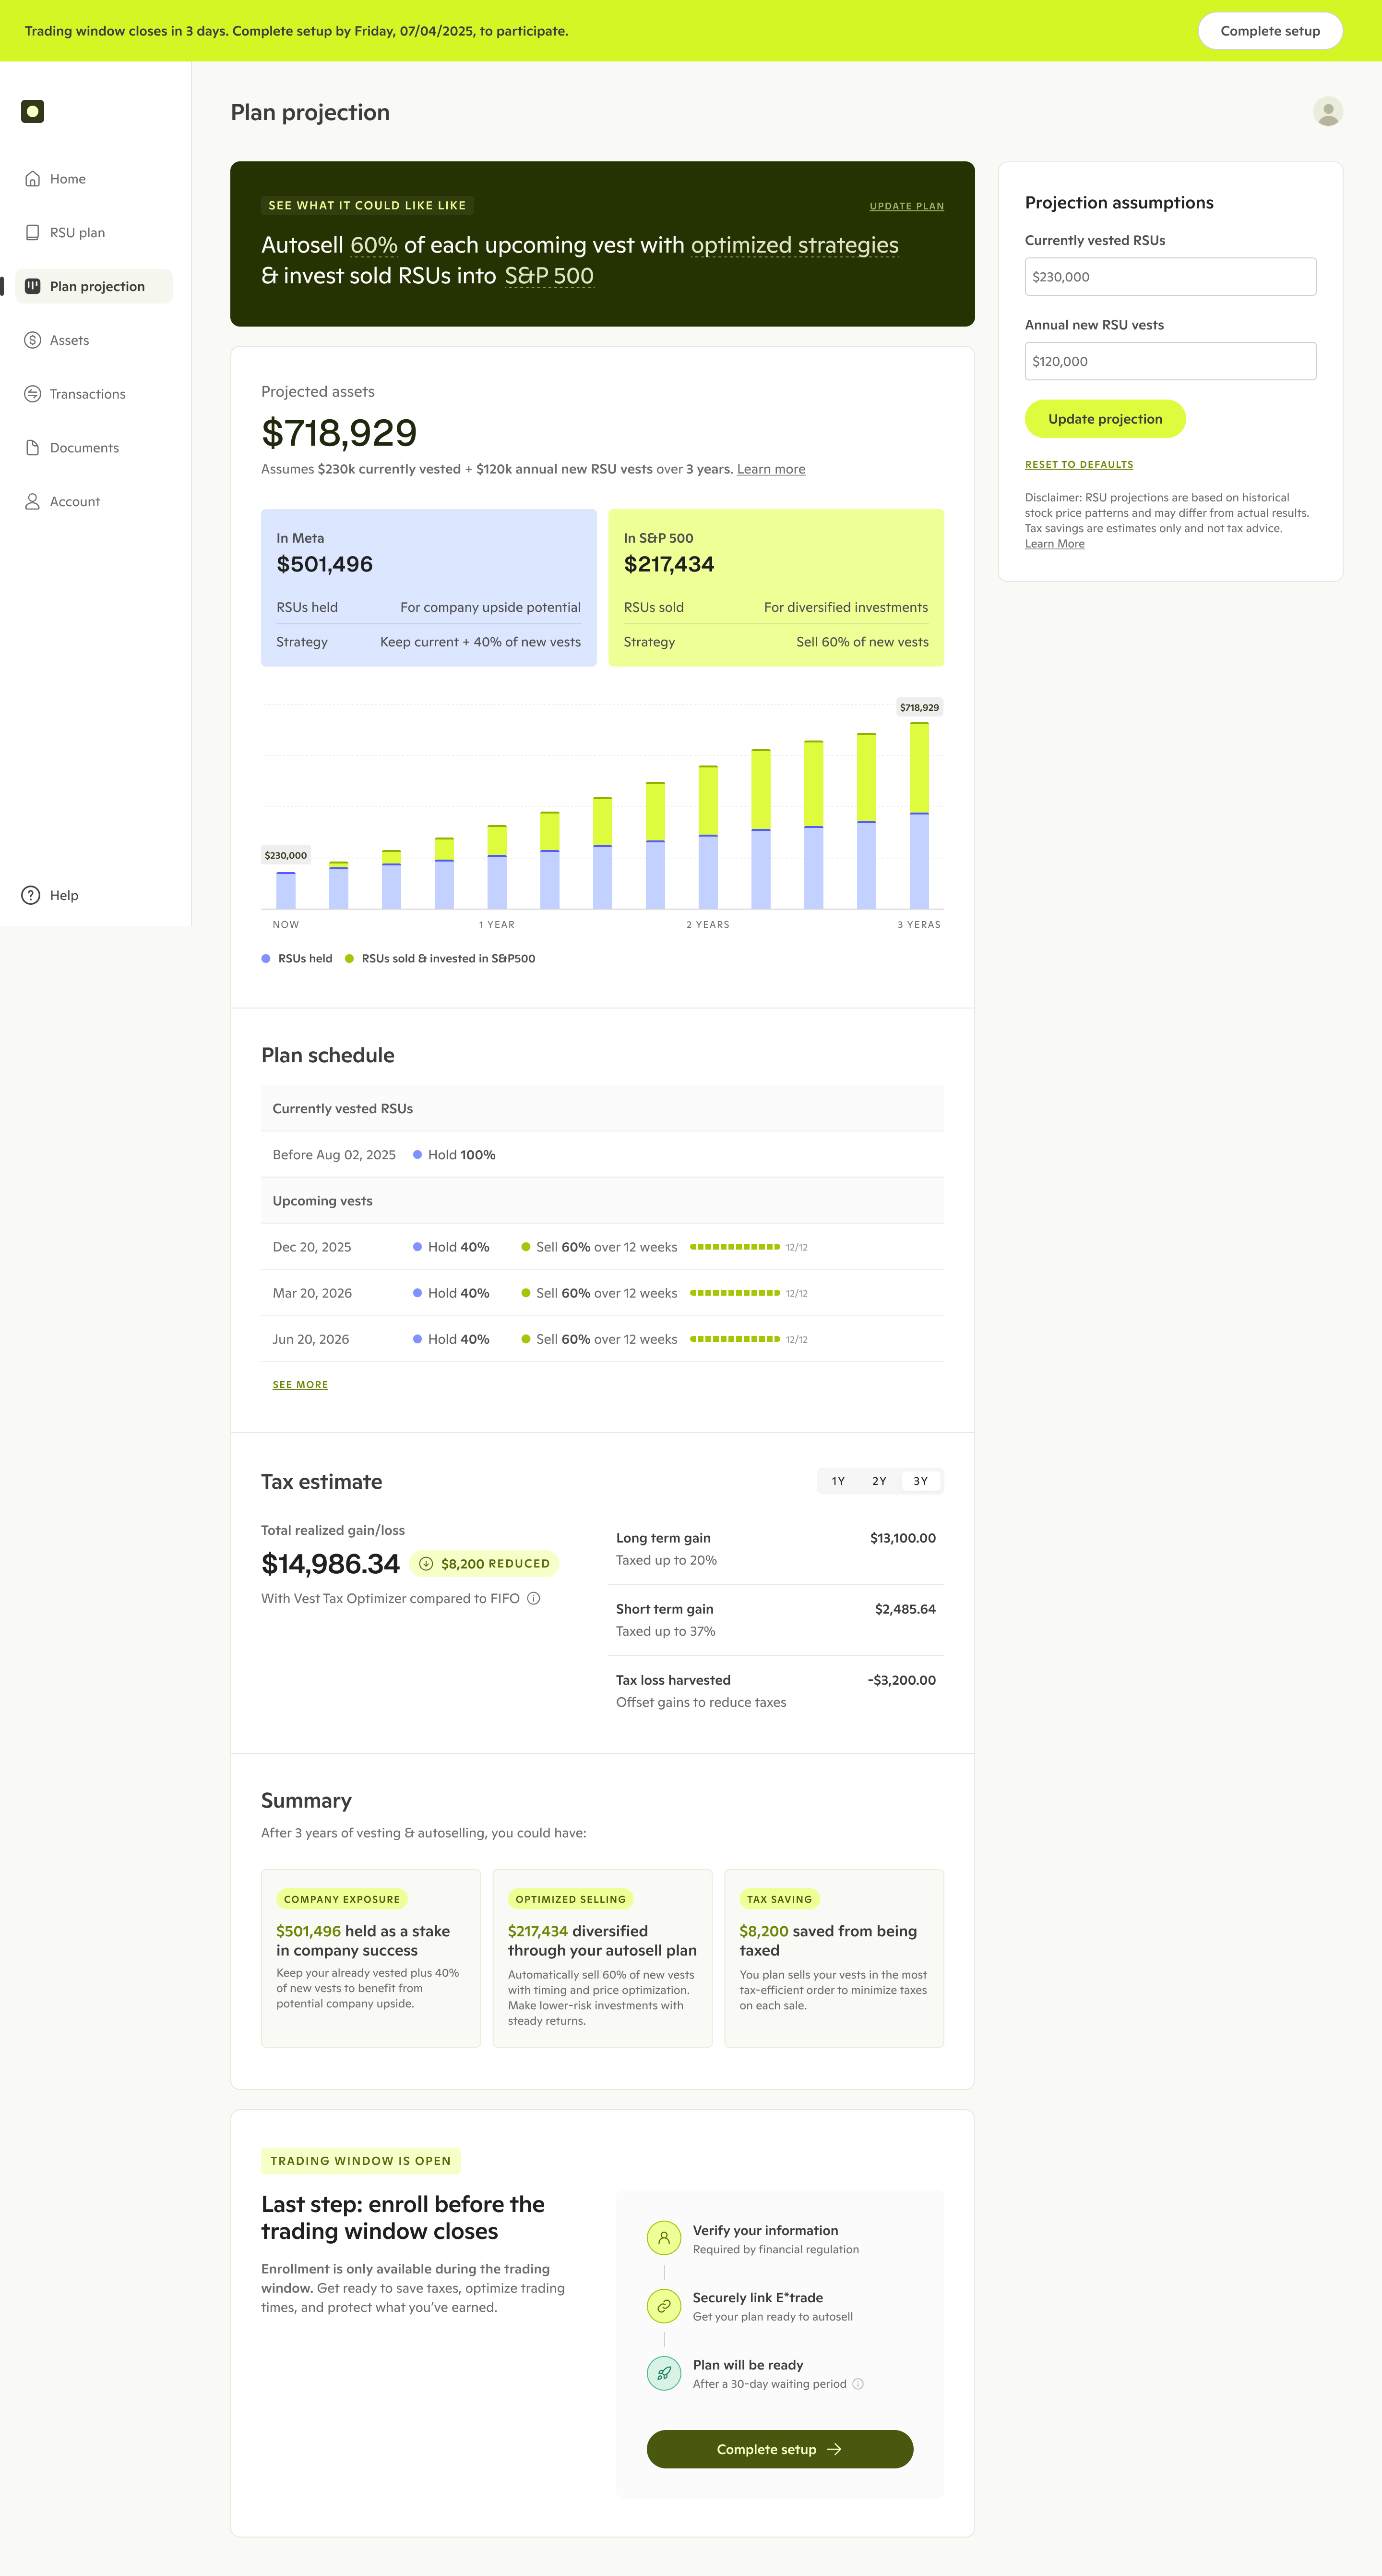
Task: Click the Documents file icon
Action: tap(33, 448)
